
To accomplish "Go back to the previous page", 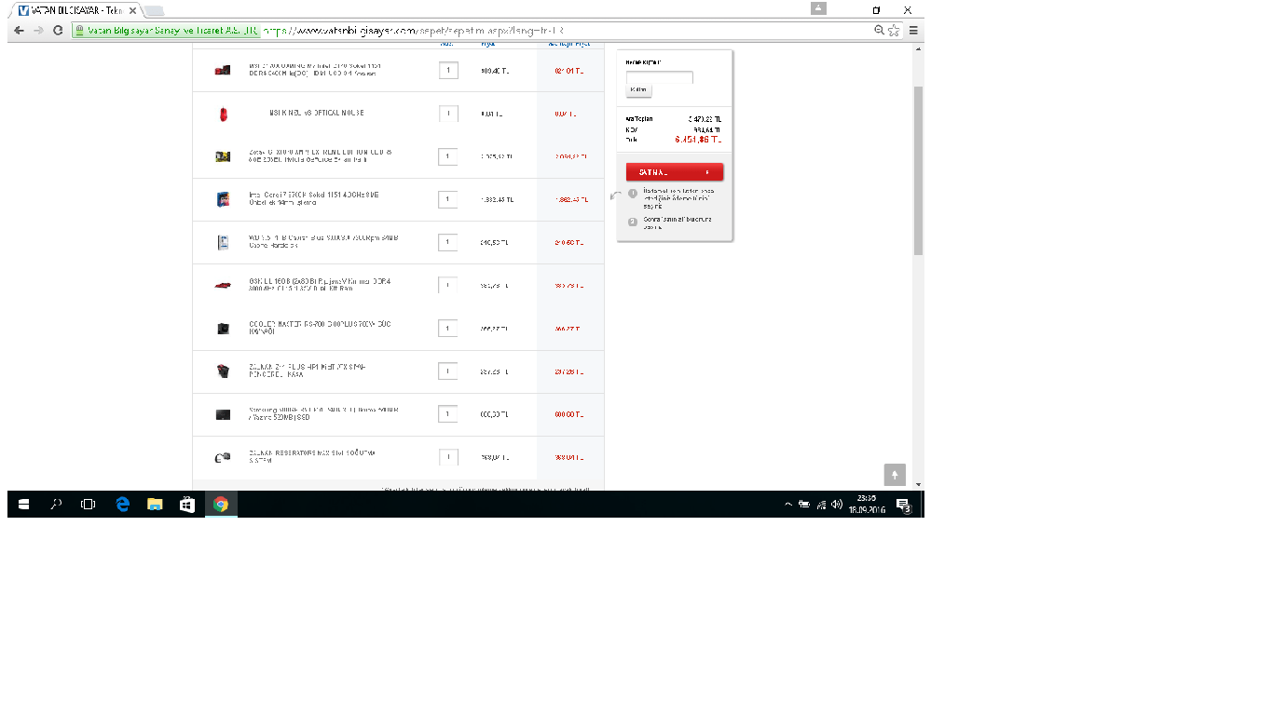I will [x=19, y=30].
